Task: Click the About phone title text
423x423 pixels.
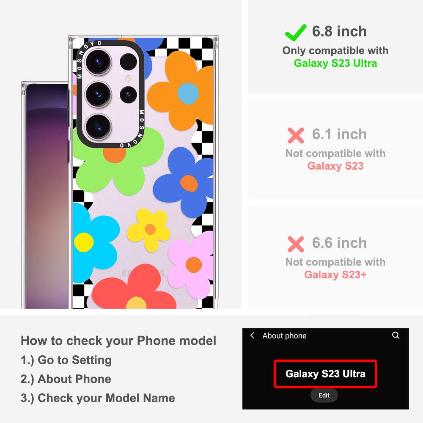Action: tap(284, 335)
